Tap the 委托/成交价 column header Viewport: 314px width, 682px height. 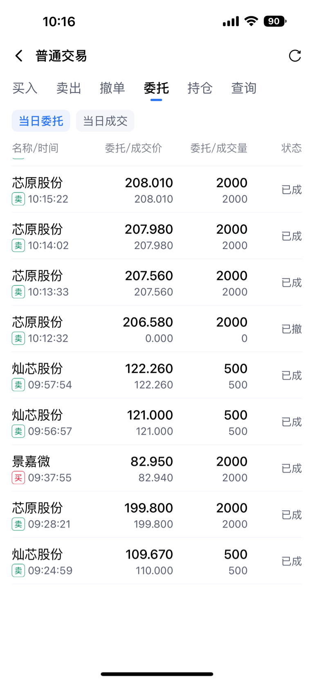[x=133, y=148]
